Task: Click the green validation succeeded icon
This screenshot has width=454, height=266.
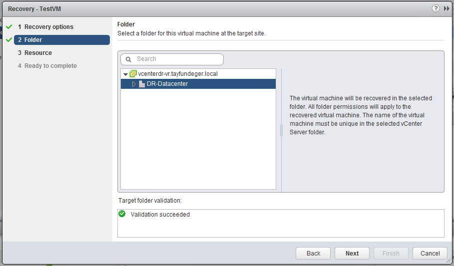Action: (x=122, y=214)
